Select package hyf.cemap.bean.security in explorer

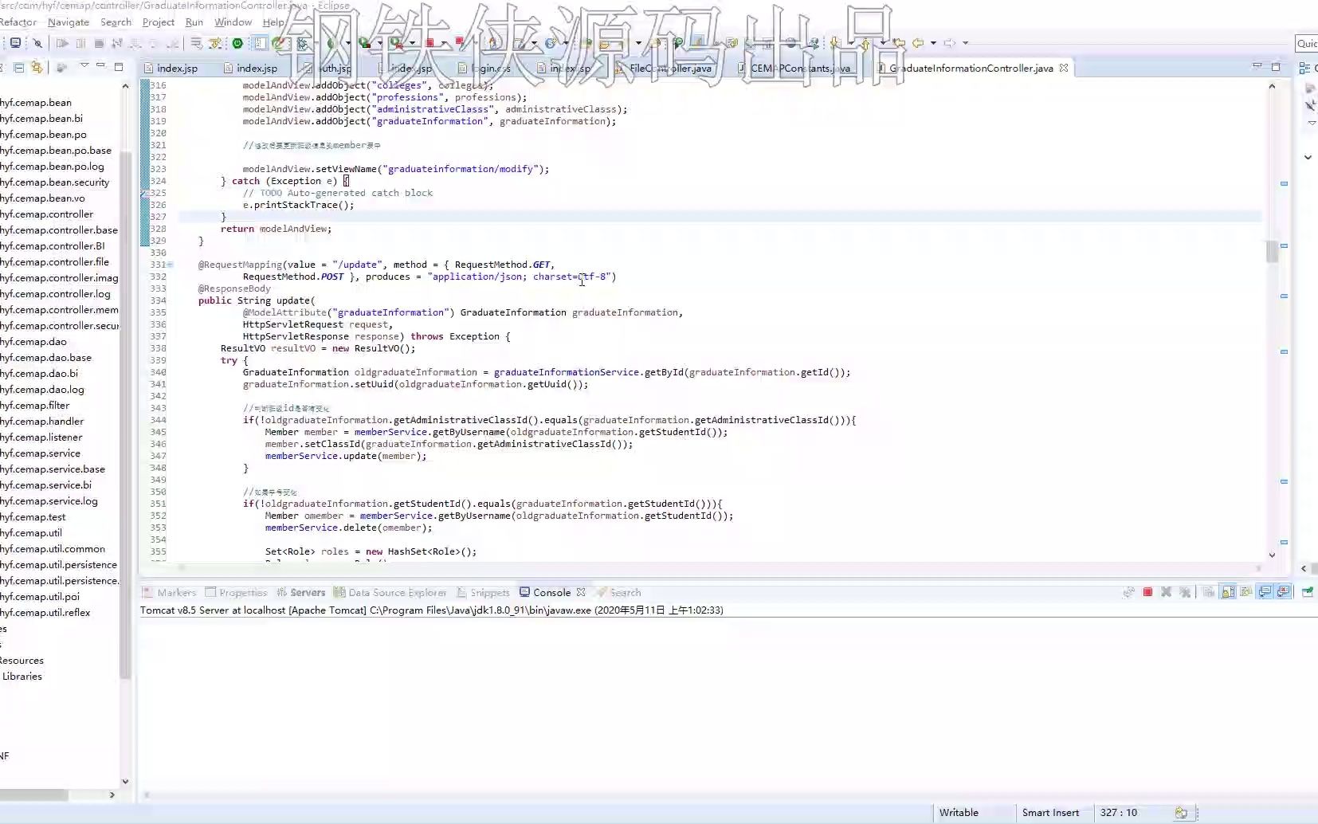click(x=54, y=182)
